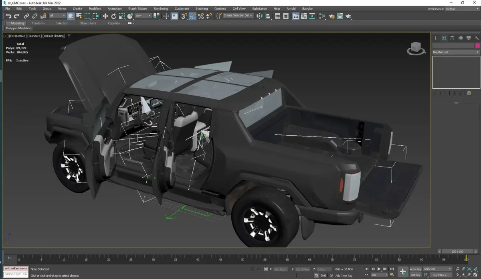Choose the Rectangular Selection Region tool
The width and height of the screenshot is (481, 279).
87,16
